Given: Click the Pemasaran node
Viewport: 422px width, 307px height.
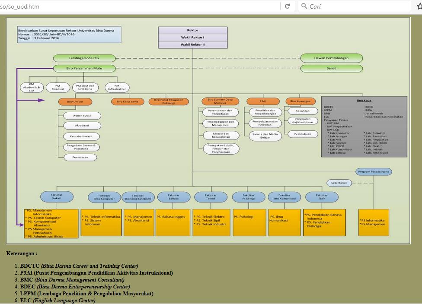Looking at the screenshot, I should tap(80, 157).
